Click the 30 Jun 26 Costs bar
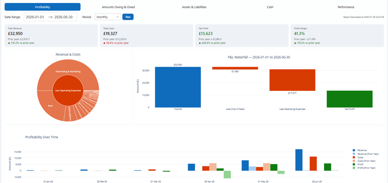This screenshot has height=183, width=388. pos(313,164)
